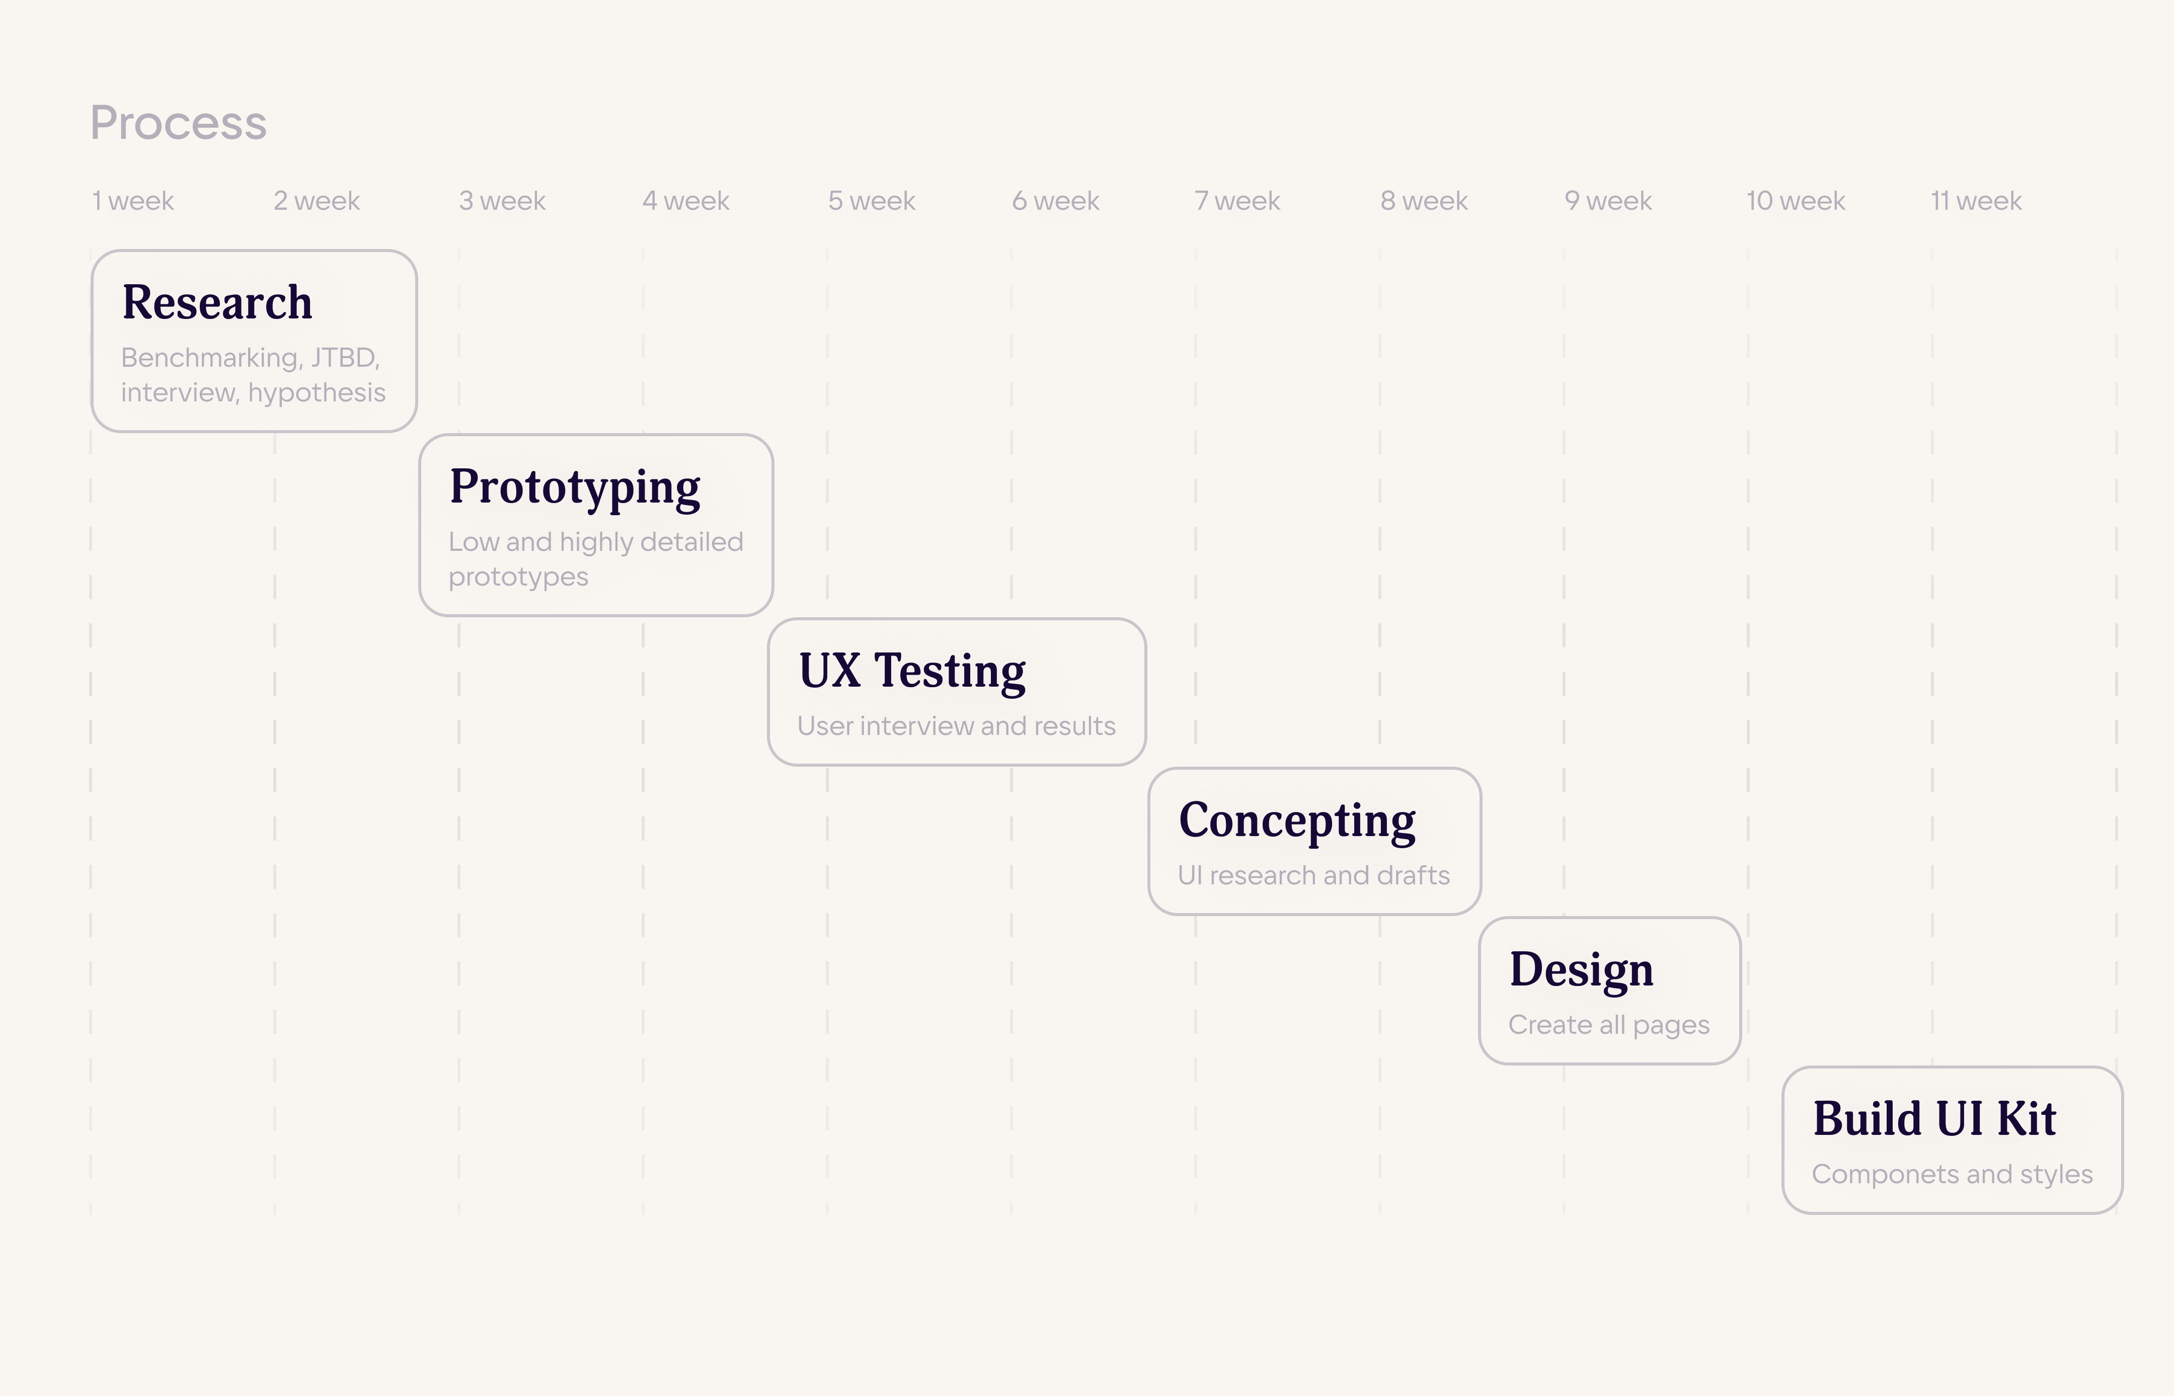Click the 7 week timeline label

[1237, 200]
